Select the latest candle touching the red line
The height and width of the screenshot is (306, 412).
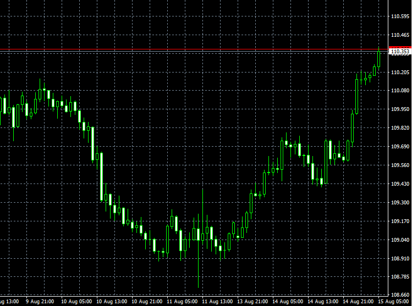click(378, 59)
